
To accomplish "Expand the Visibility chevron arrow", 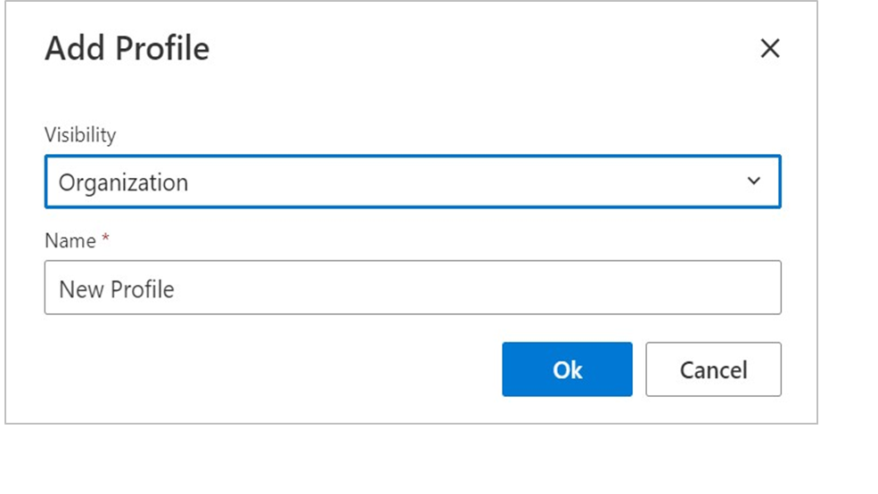I will pos(754,182).
